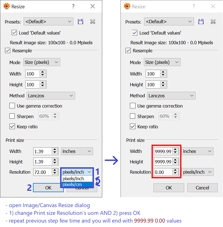Enable Use gamma correction in left dialog
223x227 pixels.
pos(12,106)
